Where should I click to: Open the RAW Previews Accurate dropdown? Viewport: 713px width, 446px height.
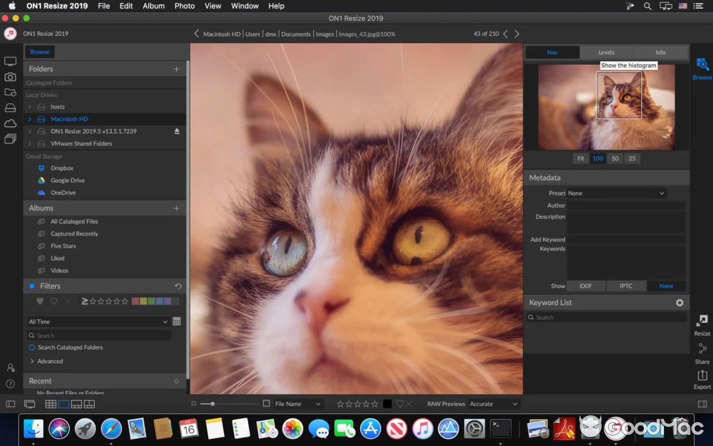tap(494, 404)
